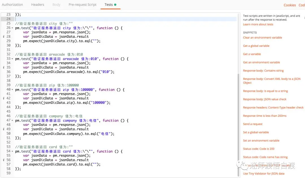Insert Use Tiny Validator for JSON data snippet
305x179 pixels.
[x=263, y=174]
